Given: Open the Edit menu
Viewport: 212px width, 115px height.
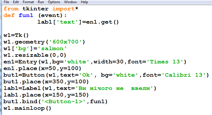Looking at the screenshot, I should coord(16,2).
